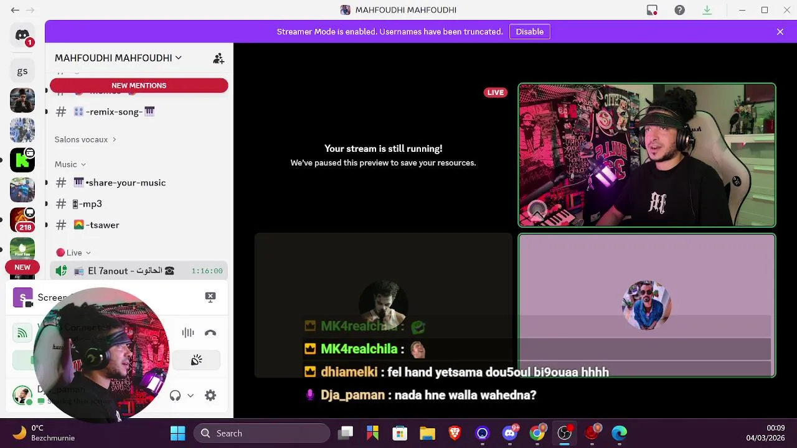Go forward with the title bar arrow
The image size is (797, 448).
30,10
